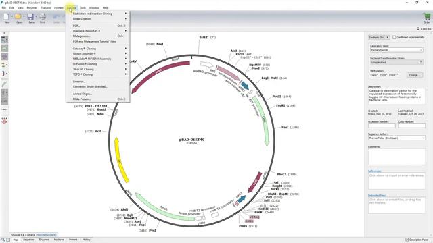Viewport: 433px width, 243px height.
Task: Click the black circle icon beside 6160 bp
Action: pyautogui.click(x=418, y=28)
